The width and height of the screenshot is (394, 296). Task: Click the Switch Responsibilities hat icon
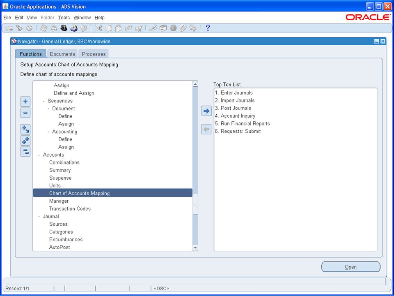[x=64, y=28]
